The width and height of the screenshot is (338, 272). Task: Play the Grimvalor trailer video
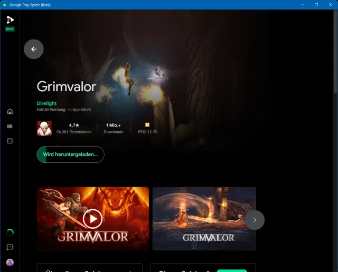tap(93, 219)
